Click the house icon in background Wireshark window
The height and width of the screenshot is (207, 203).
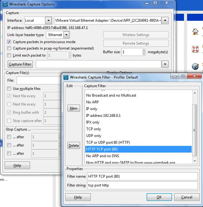pos(195,32)
